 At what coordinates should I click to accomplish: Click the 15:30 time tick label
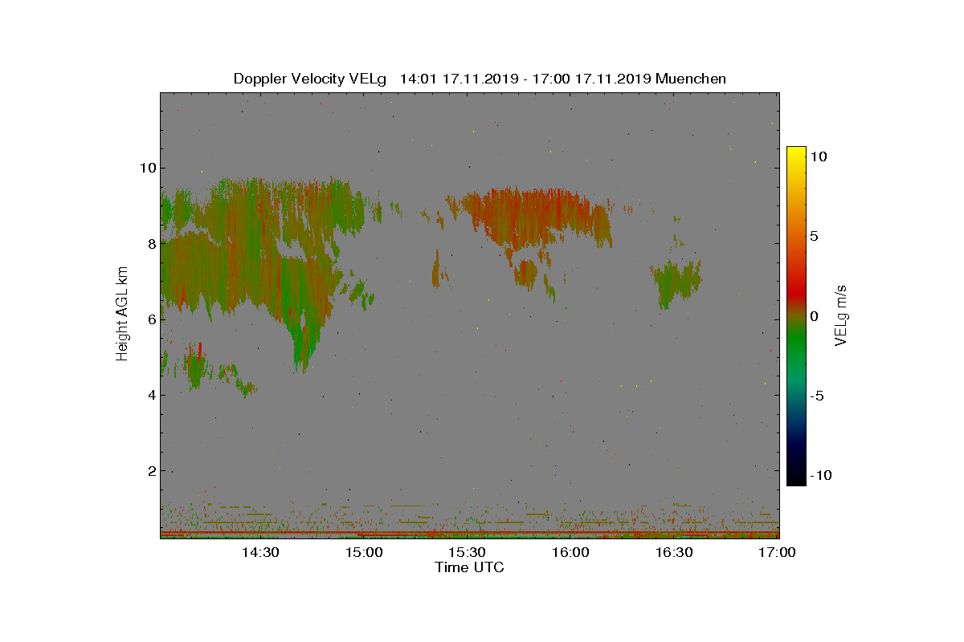(468, 553)
